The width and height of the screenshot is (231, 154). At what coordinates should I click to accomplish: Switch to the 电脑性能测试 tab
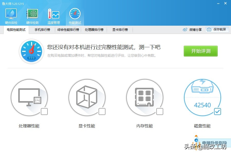(x=16, y=30)
